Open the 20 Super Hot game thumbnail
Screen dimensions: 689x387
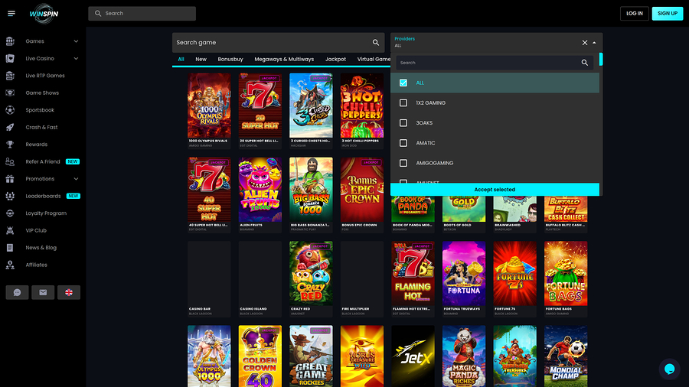(260, 106)
